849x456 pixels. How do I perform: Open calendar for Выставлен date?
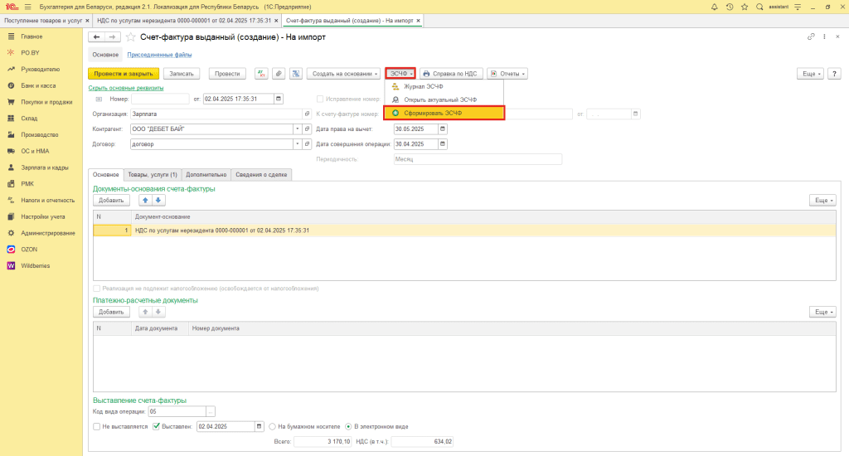(259, 427)
